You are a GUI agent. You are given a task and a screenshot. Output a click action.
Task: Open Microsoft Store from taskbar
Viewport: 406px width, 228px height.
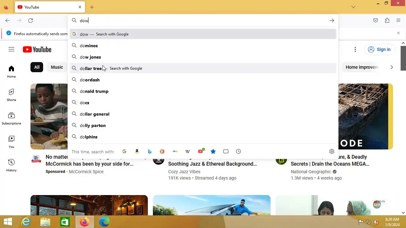click(65, 222)
